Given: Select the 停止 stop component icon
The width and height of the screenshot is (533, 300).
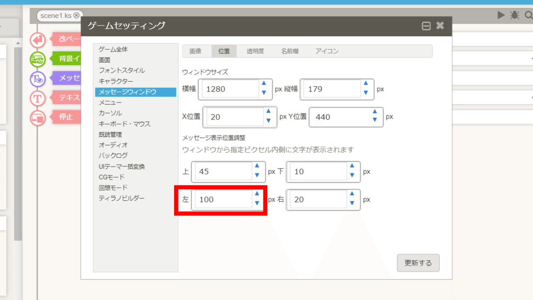Looking at the screenshot, I should point(38,118).
